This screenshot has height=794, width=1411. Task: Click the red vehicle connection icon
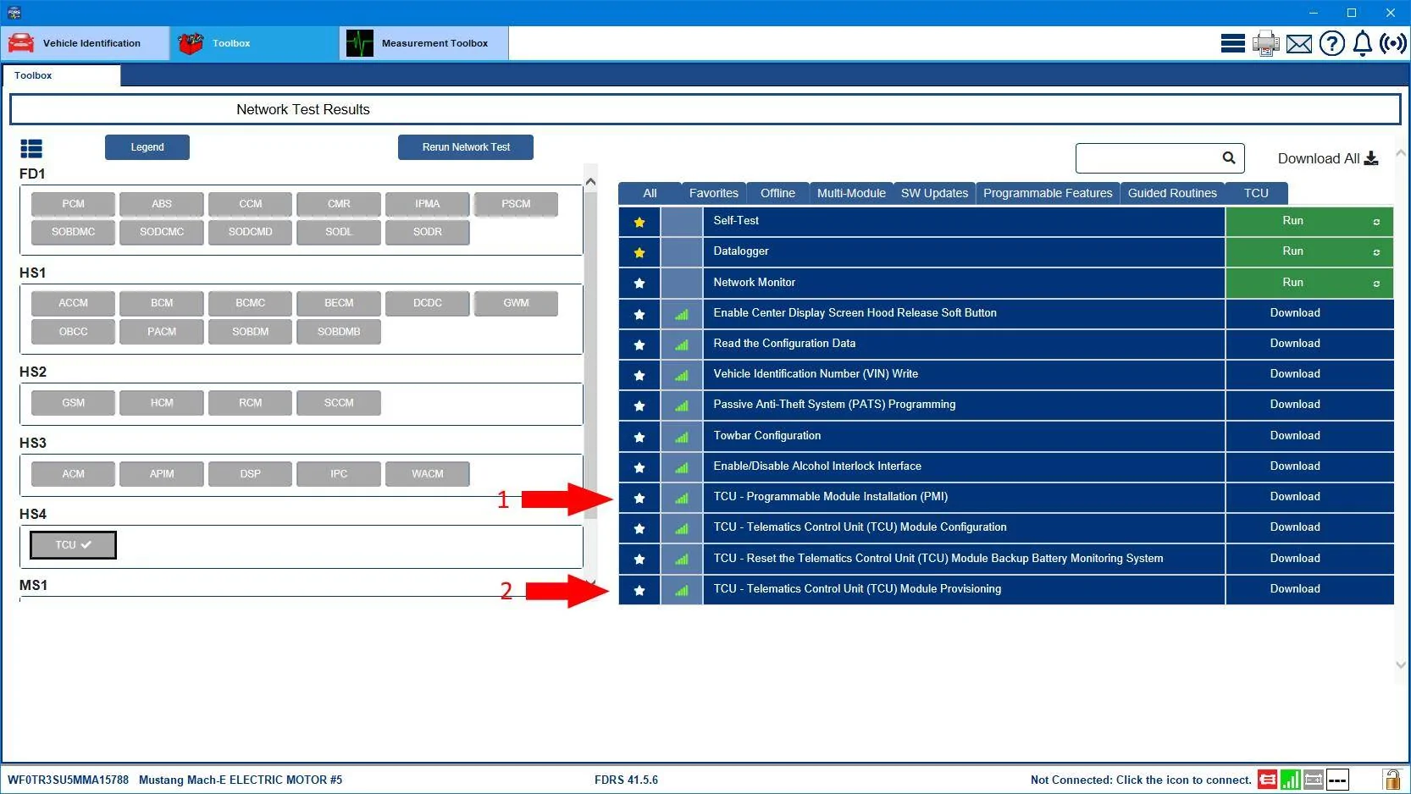coord(1268,780)
